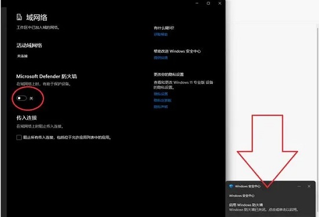Viewport: 319px width, 217px height.
Task: Open link under 帮助改进 Windows 安全中心
Action: point(161,58)
